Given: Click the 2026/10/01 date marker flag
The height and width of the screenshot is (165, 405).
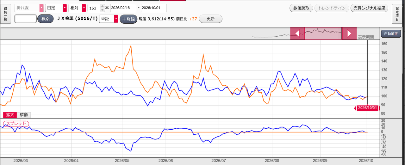Looking at the screenshot, I should (x=367, y=108).
